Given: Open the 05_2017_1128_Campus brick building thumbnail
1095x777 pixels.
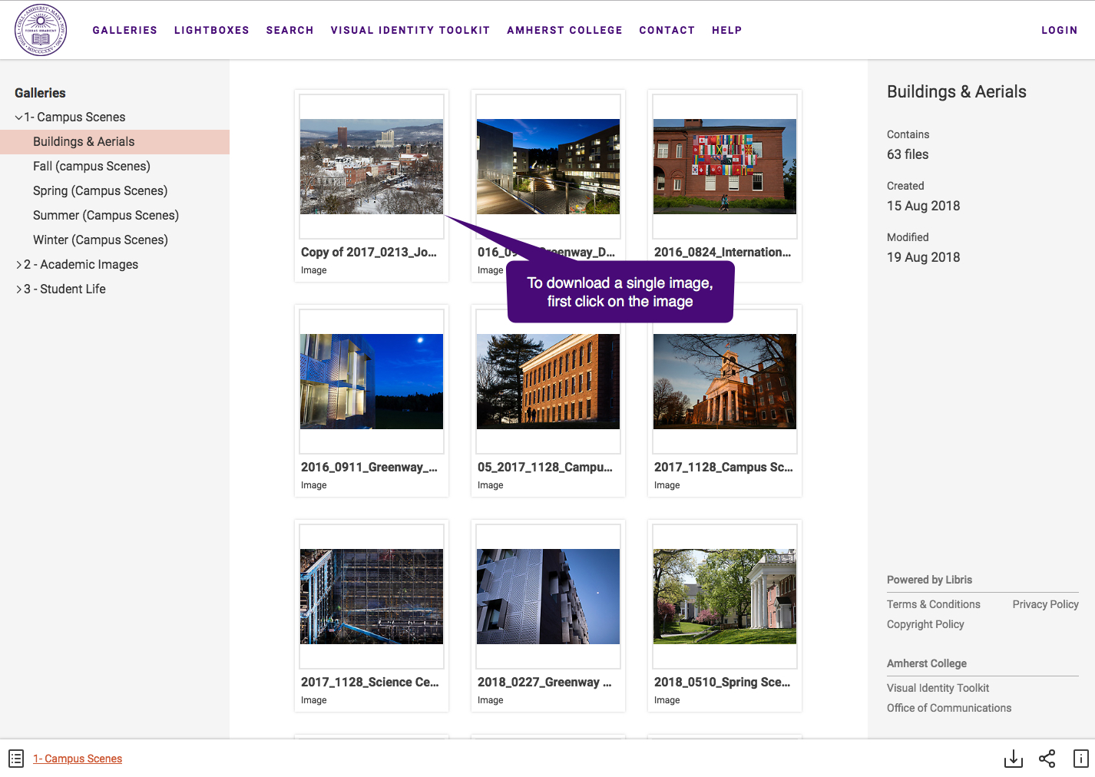Looking at the screenshot, I should point(548,382).
